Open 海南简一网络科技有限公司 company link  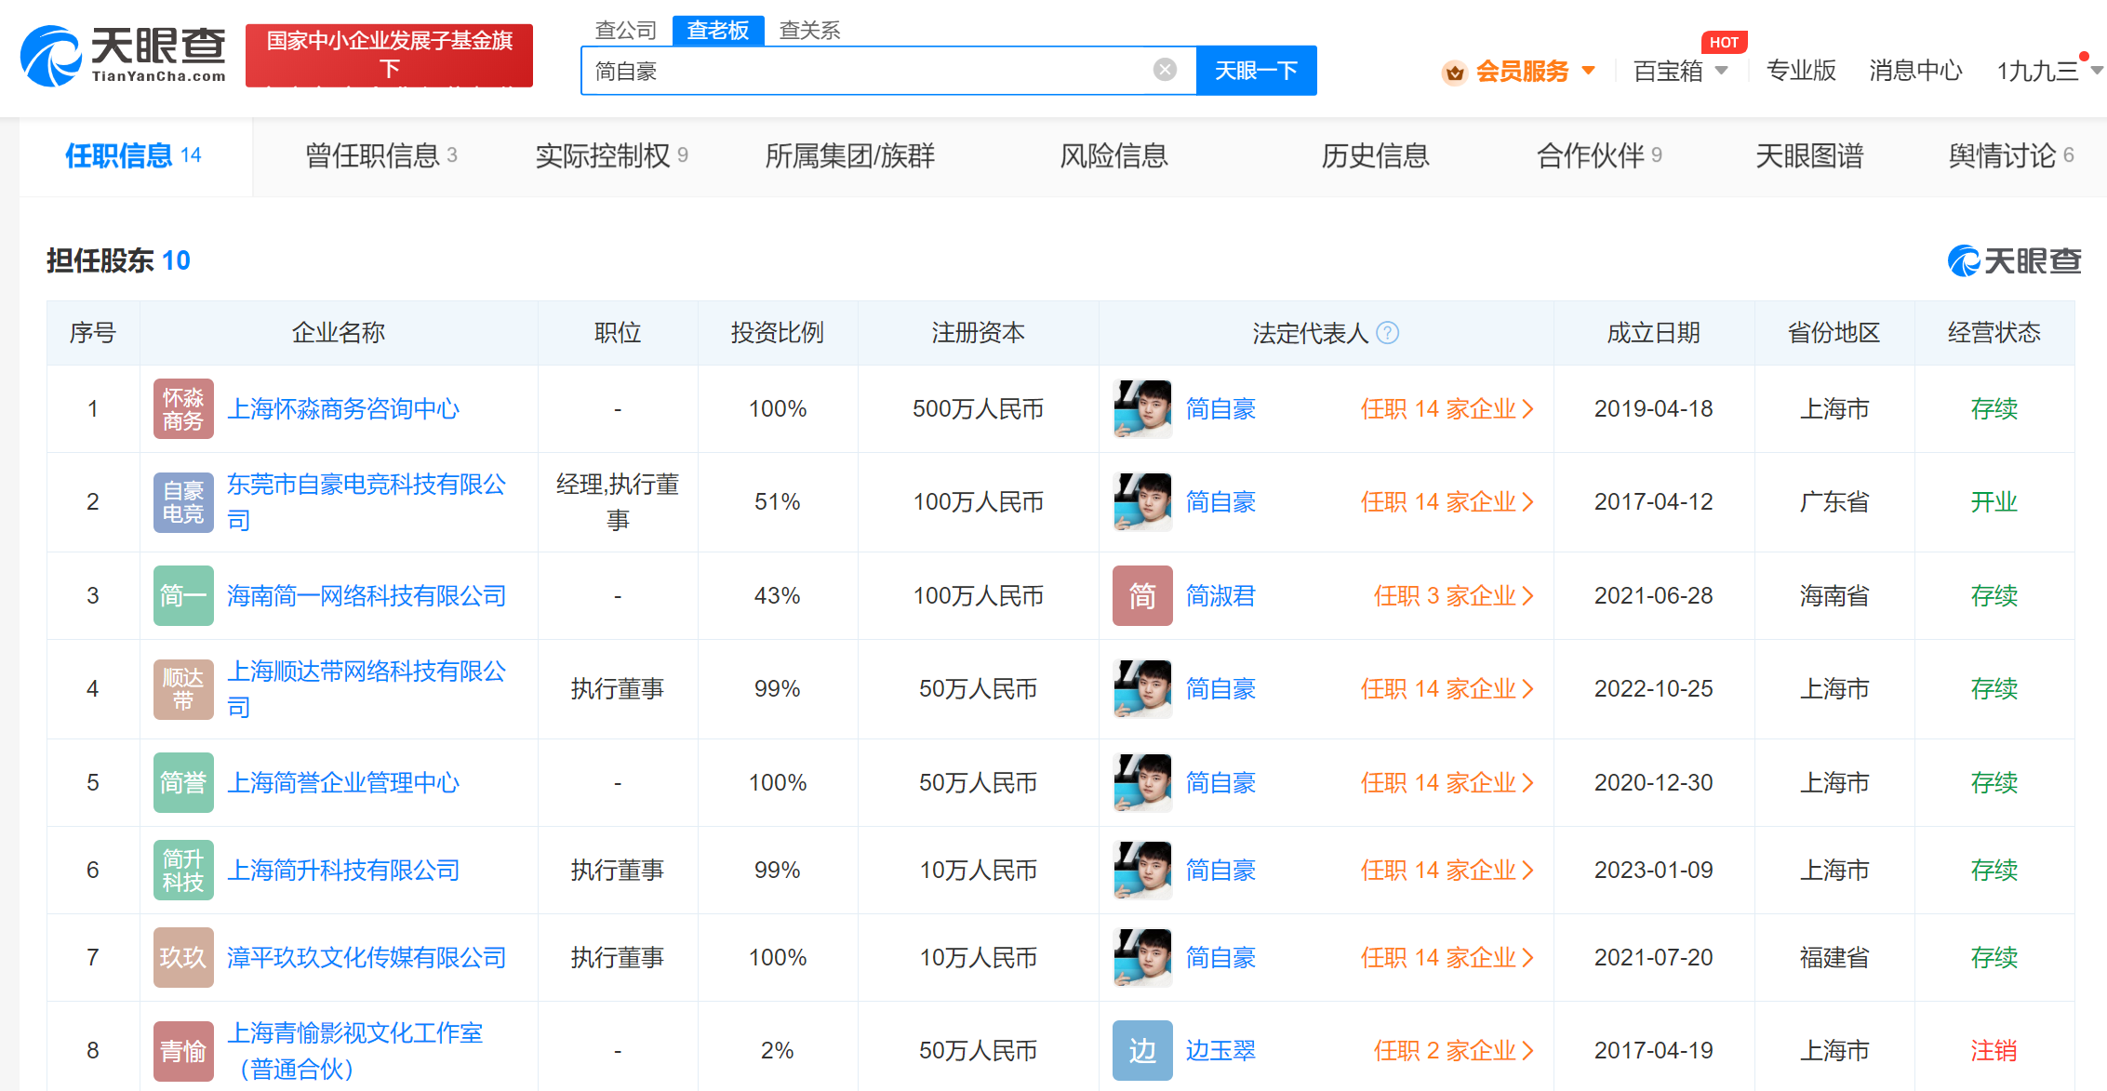point(367,595)
